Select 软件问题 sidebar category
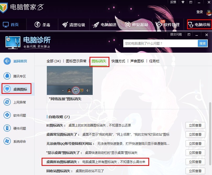 click(x=15, y=115)
